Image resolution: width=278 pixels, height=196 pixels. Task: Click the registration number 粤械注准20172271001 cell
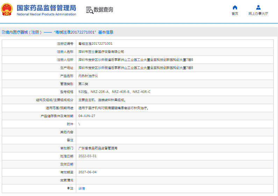tap(95, 44)
